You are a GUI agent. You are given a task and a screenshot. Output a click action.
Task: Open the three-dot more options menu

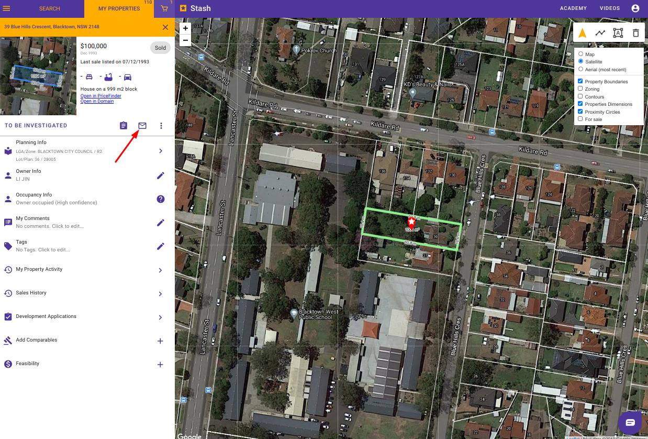(x=161, y=126)
